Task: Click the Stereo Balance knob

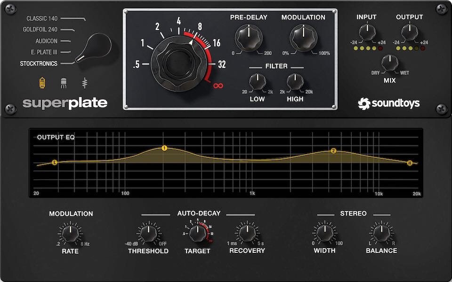Action: tap(382, 233)
